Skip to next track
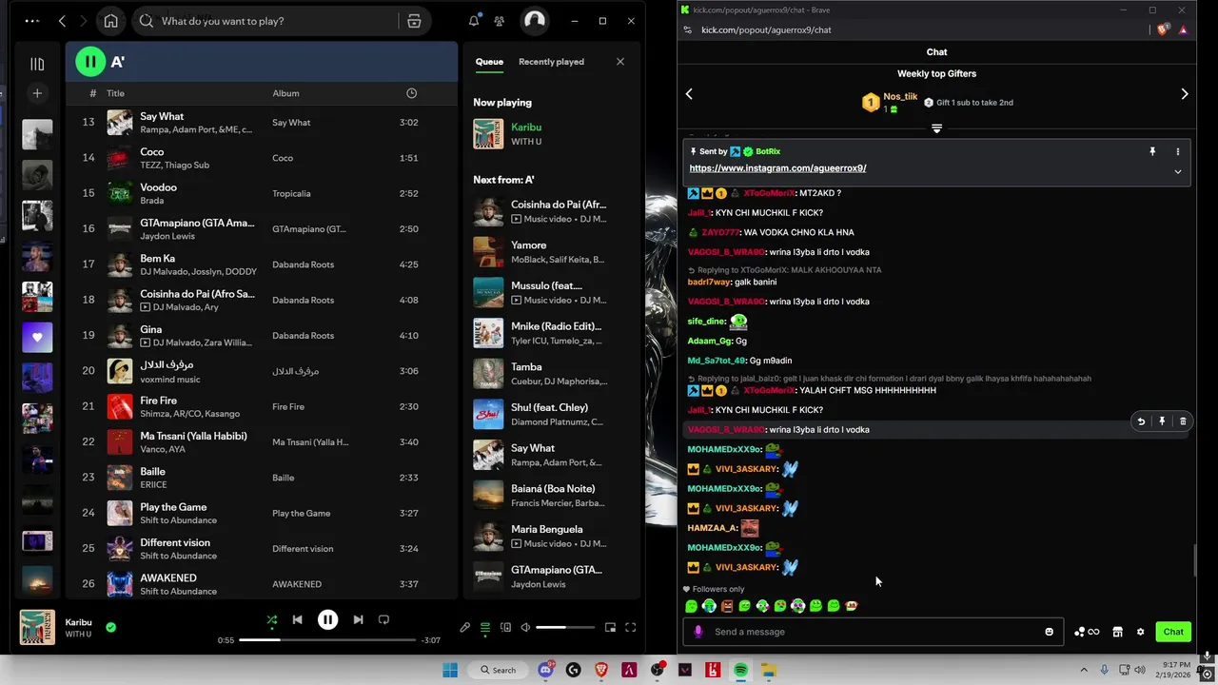Image resolution: width=1218 pixels, height=685 pixels. [358, 619]
